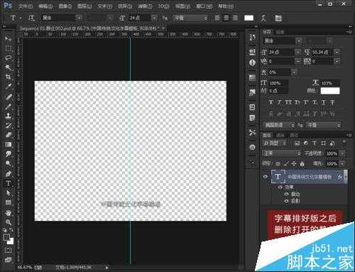Open the 3D menu
Screen dimensions: 355x272
point(164,6)
